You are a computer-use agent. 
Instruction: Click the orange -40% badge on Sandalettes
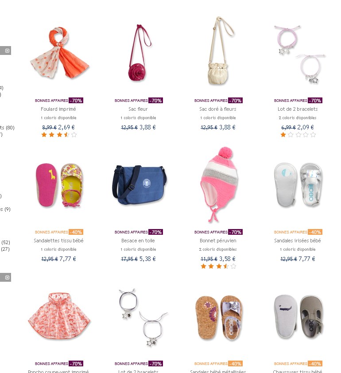click(x=76, y=232)
